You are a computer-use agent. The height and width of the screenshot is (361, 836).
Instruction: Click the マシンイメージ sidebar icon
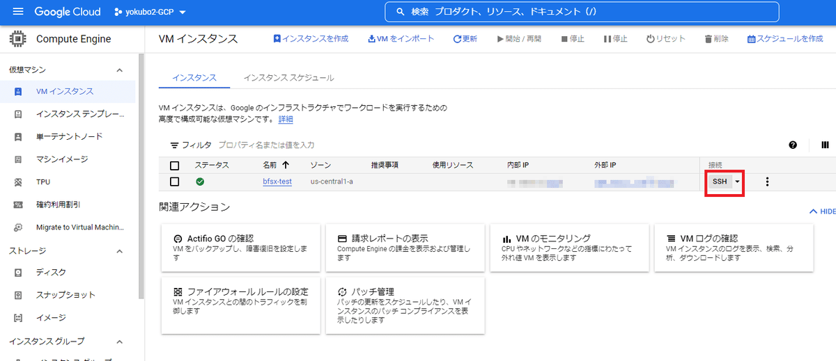19,159
